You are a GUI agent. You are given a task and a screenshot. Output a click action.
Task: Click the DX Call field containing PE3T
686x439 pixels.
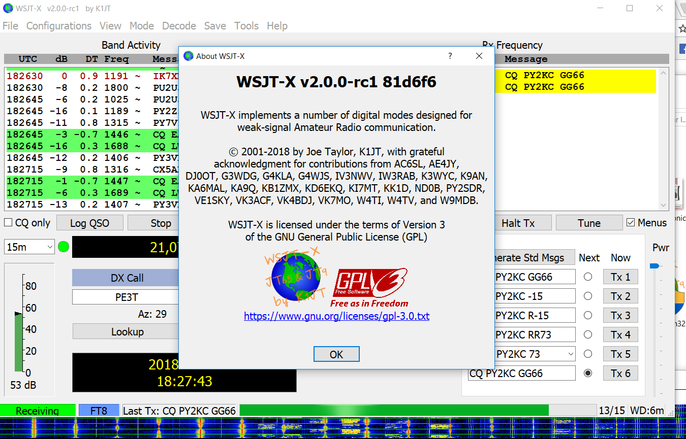pos(126,297)
